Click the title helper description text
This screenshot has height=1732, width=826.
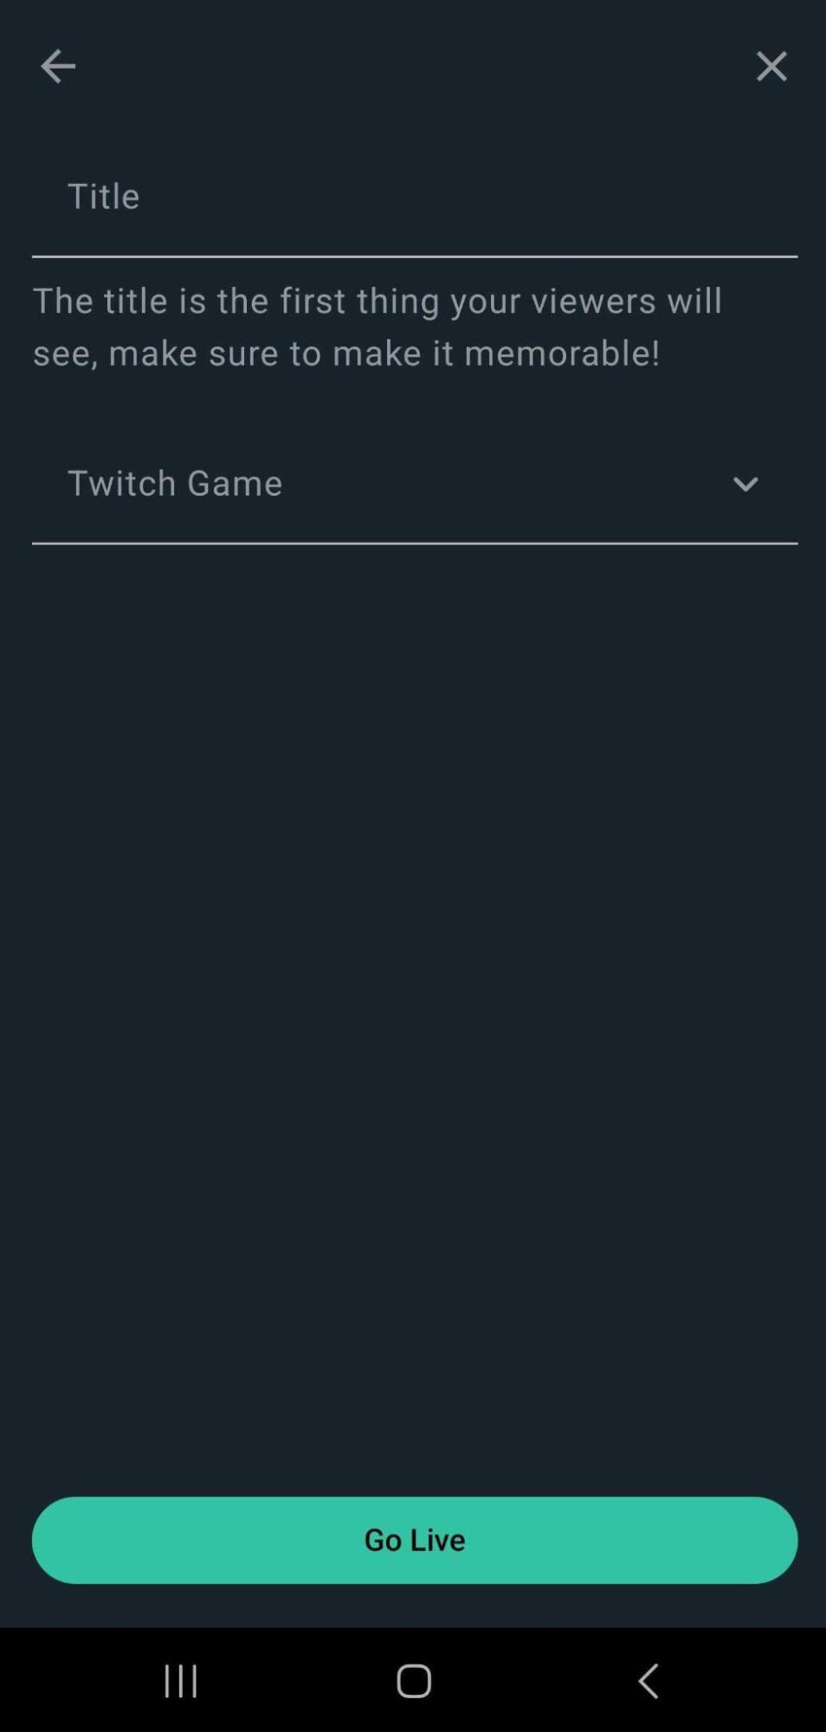coord(378,326)
